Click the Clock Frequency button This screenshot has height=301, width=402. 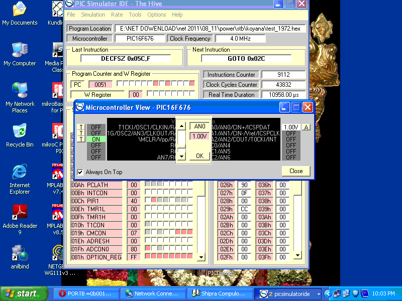pos(190,39)
